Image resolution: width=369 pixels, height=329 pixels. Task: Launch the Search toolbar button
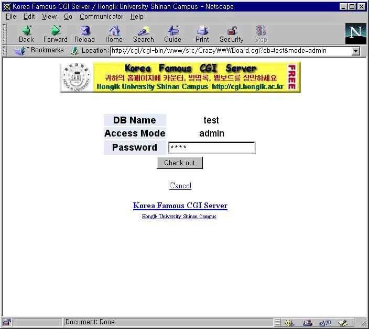coord(143,34)
